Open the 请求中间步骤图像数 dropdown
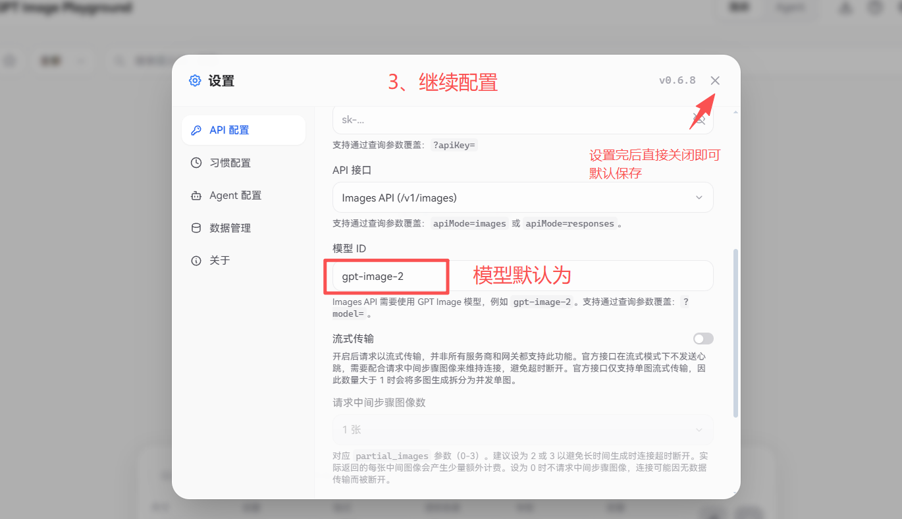902x519 pixels. coord(523,429)
